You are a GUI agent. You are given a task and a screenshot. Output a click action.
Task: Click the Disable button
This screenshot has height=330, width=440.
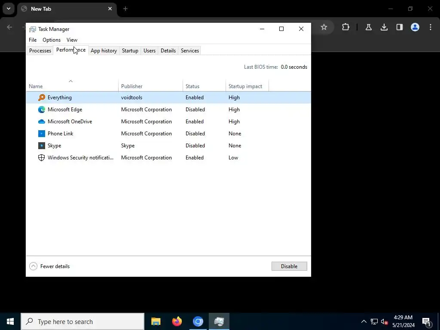289,266
